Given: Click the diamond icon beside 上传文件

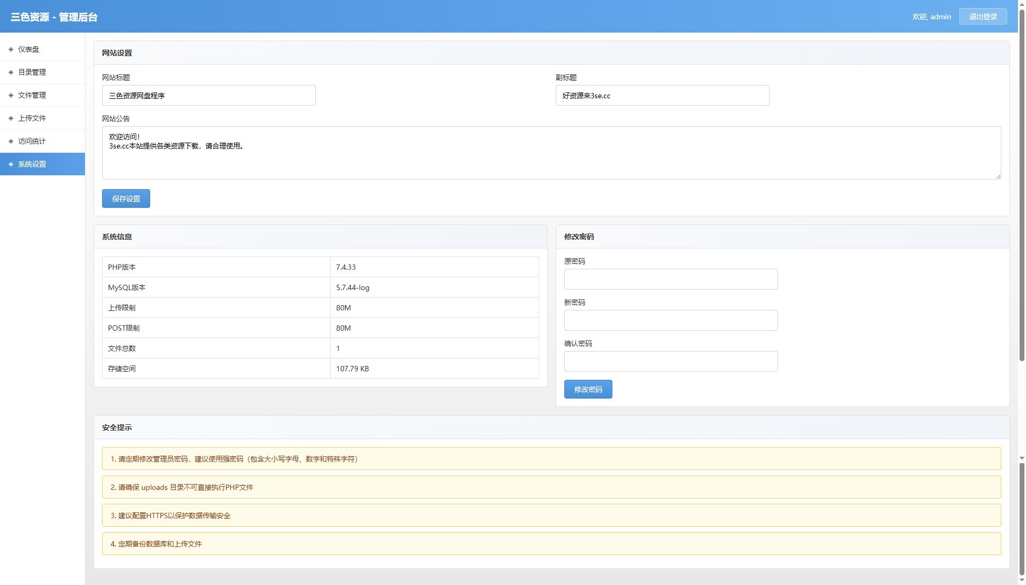Looking at the screenshot, I should point(11,118).
